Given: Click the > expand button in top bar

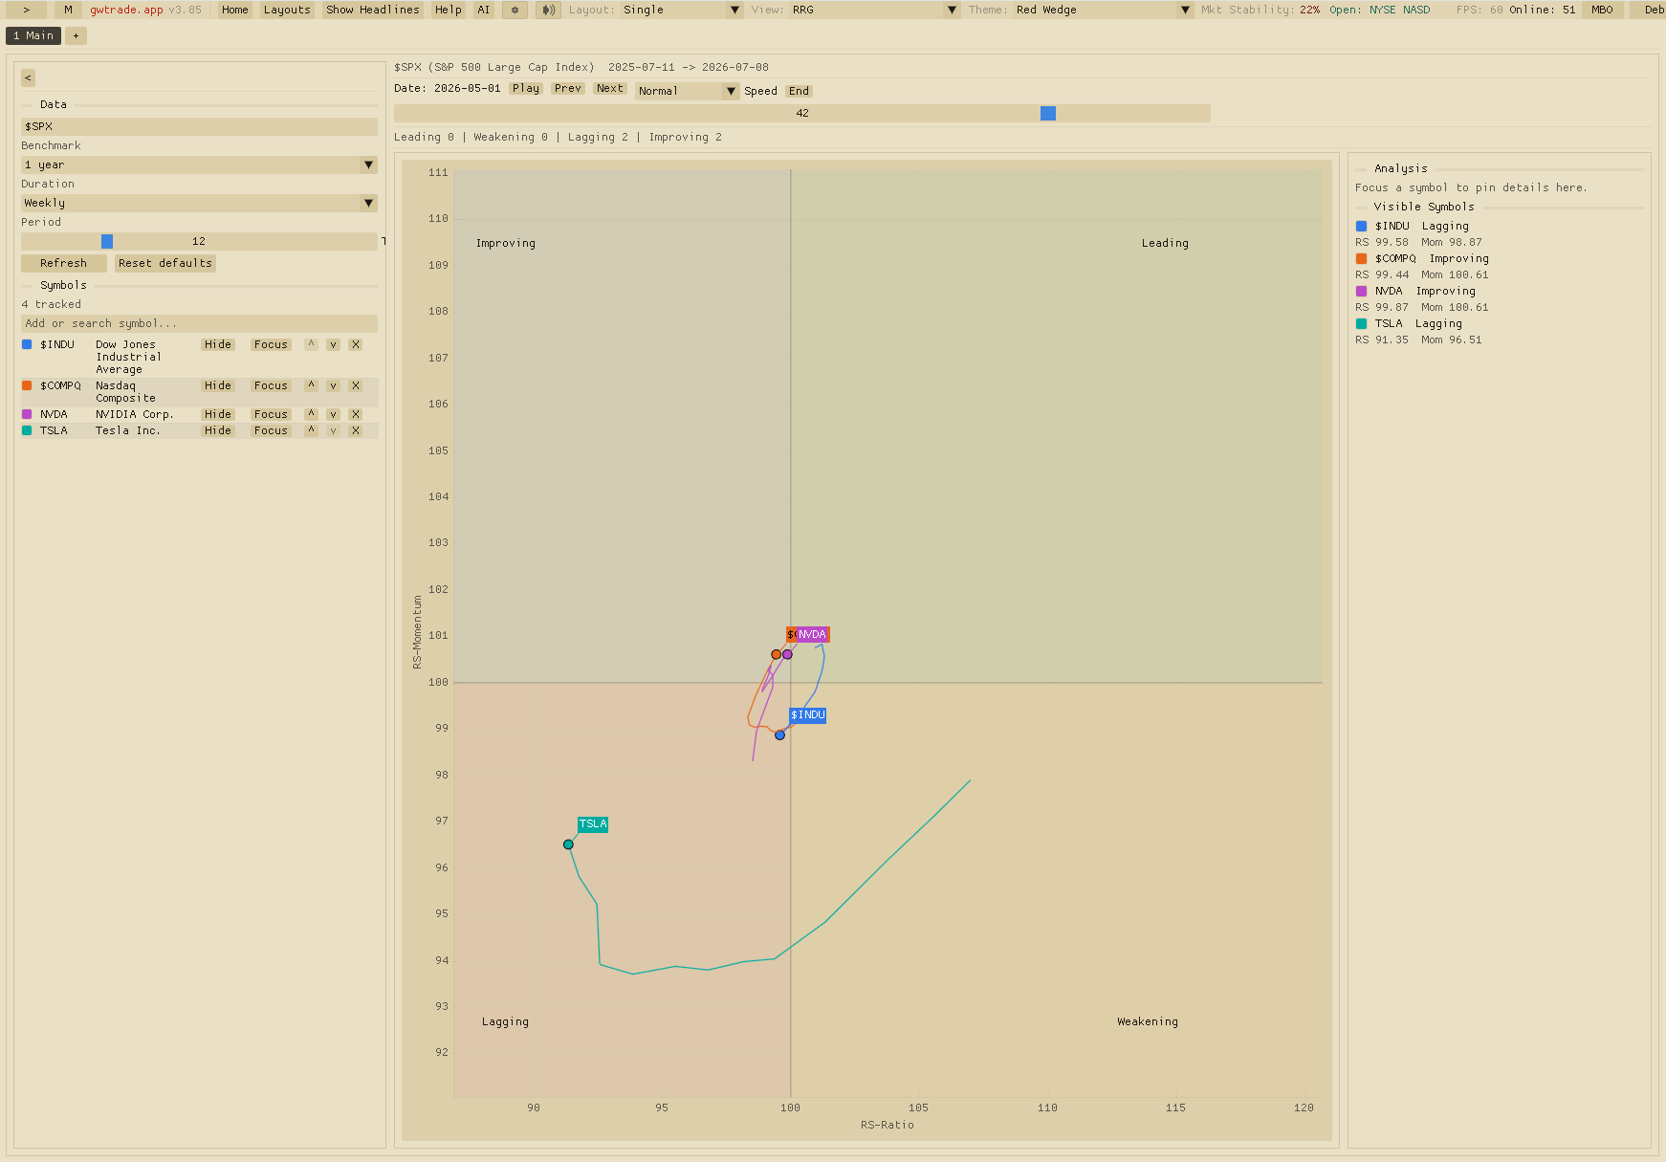Looking at the screenshot, I should [x=27, y=10].
